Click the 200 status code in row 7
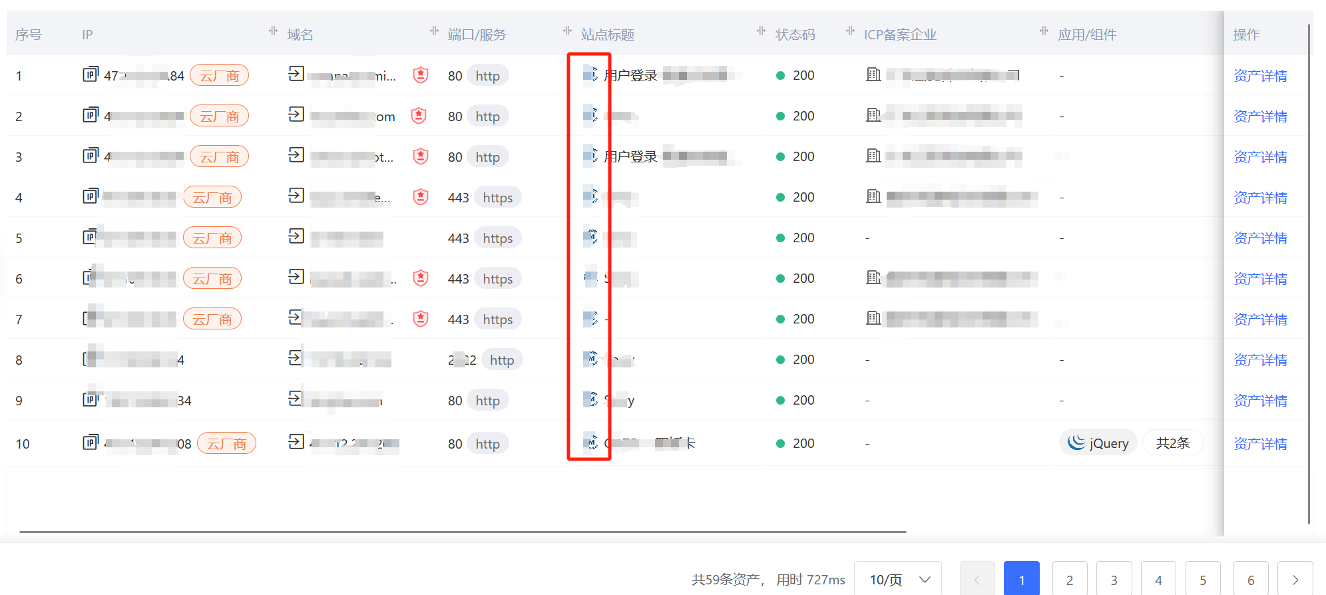Screen dimensions: 1326x595 (x=803, y=319)
